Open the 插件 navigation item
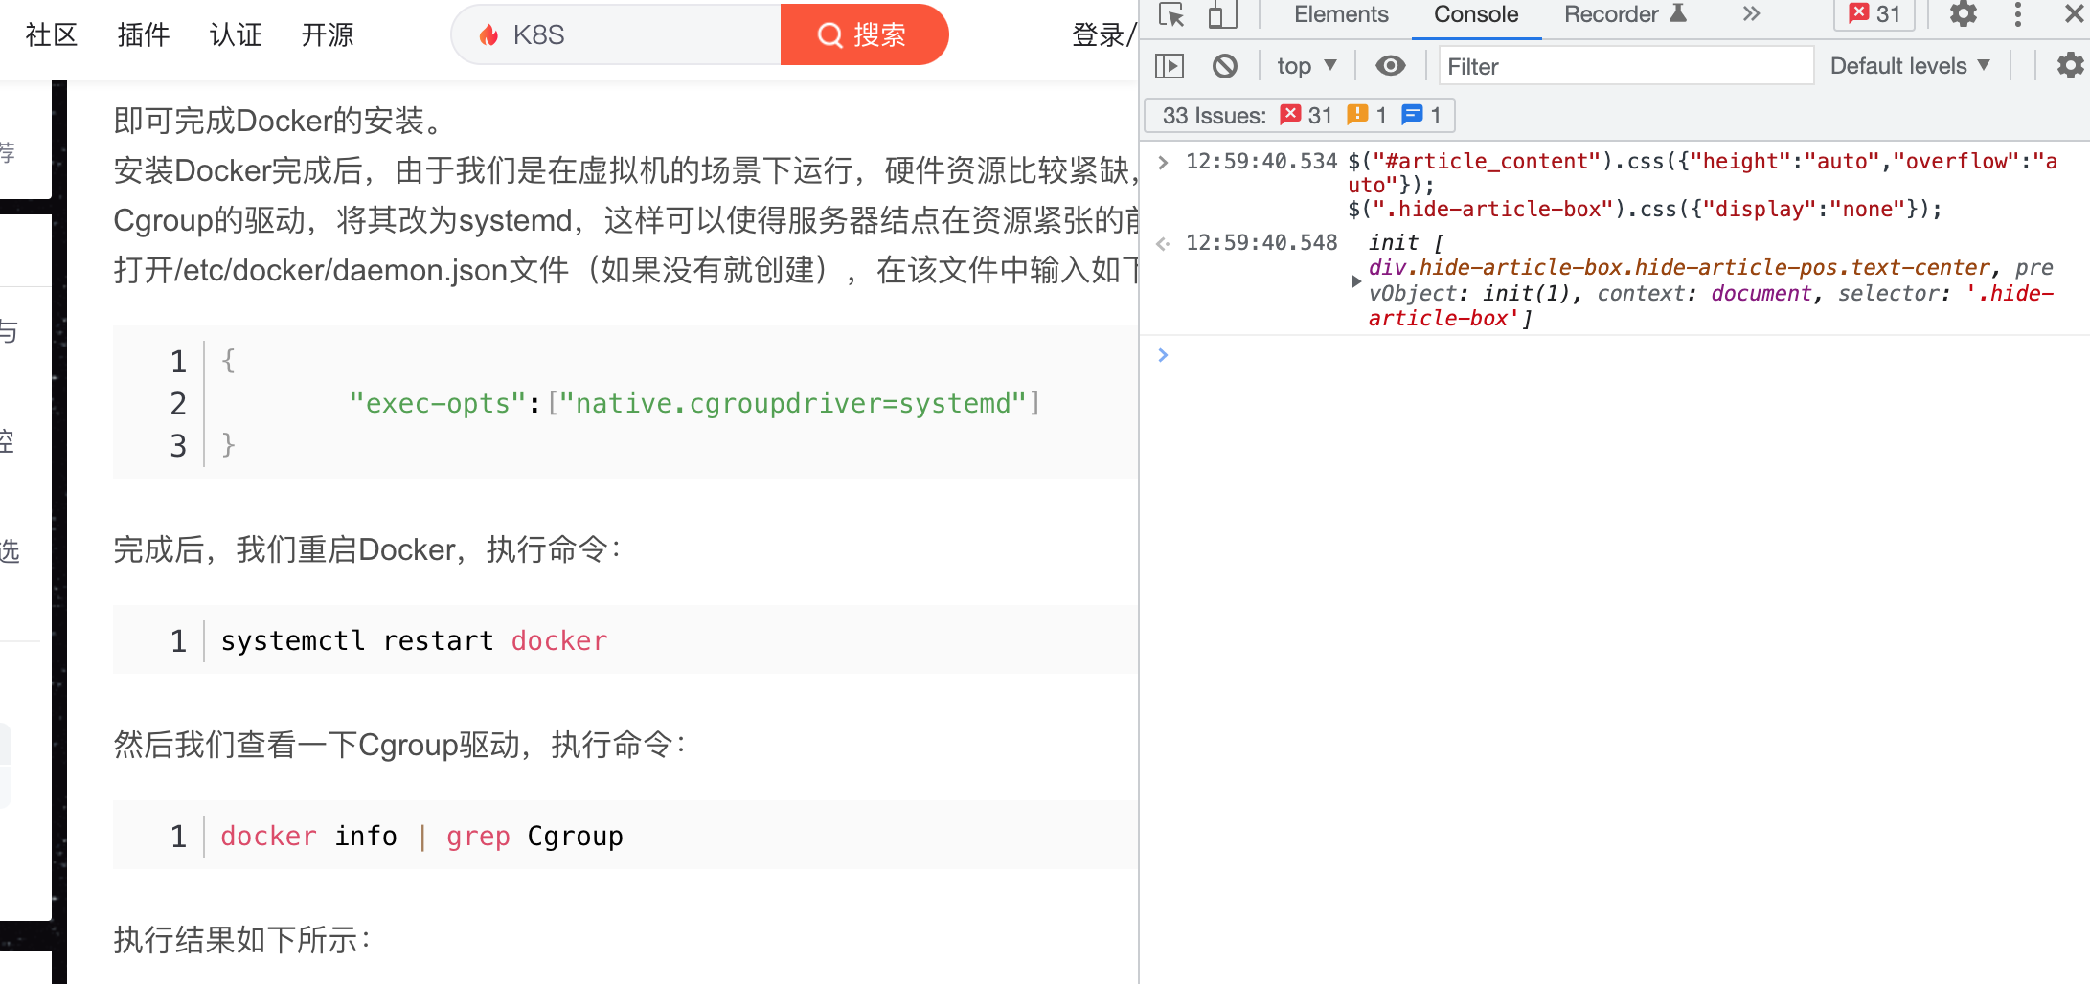Screen dimensions: 2090x984 click(144, 34)
